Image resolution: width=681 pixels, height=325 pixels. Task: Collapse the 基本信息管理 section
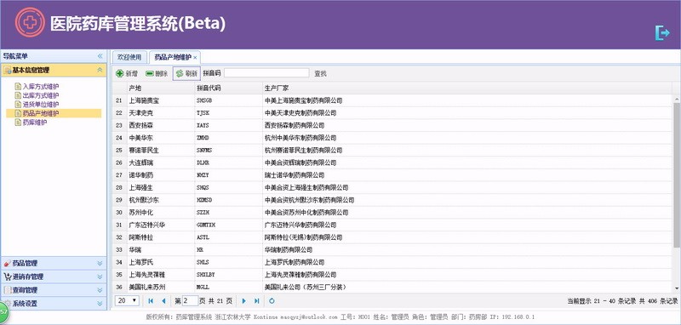(100, 70)
